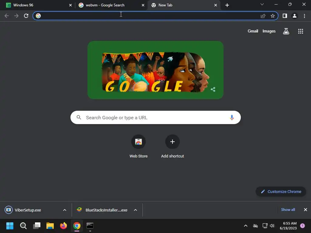The image size is (311, 233).
Task: Share this page via the address bar icon
Action: coord(263,16)
